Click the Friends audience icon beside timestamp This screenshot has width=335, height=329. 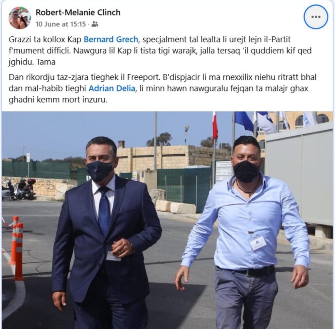[x=95, y=24]
